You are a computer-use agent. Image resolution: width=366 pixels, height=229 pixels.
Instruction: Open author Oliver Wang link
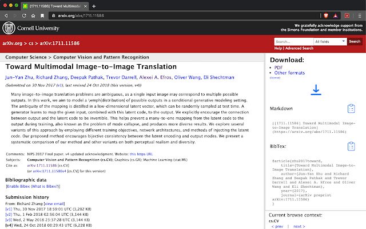[x=187, y=77]
